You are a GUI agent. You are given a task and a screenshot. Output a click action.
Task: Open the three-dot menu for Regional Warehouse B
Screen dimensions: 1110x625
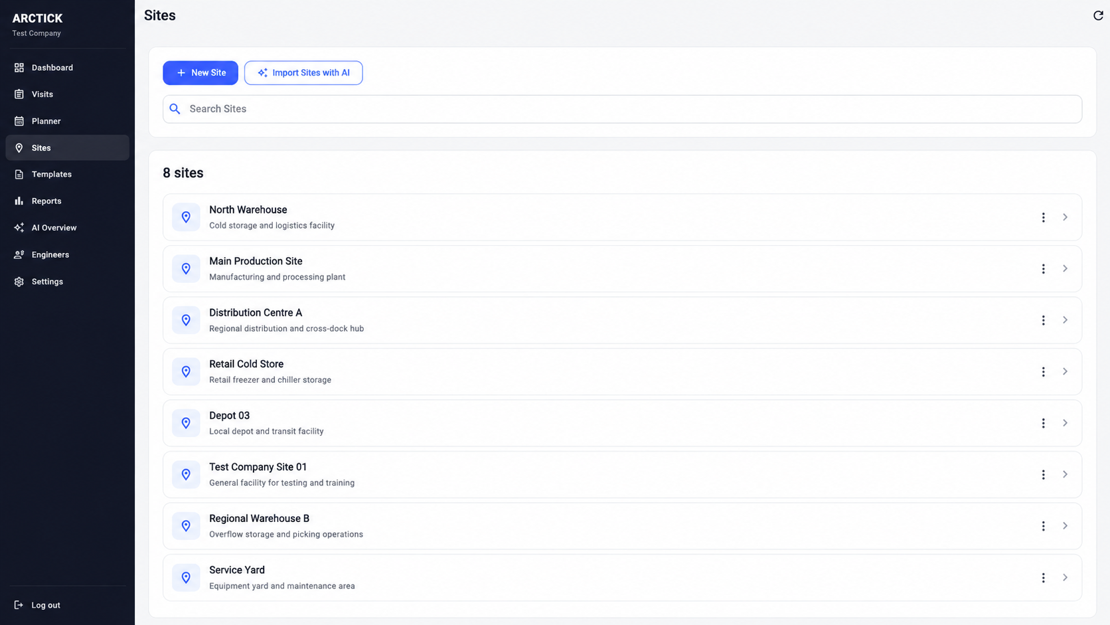[x=1043, y=526]
